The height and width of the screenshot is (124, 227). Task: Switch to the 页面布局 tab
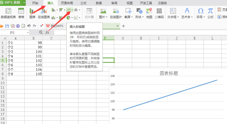click(67, 3)
